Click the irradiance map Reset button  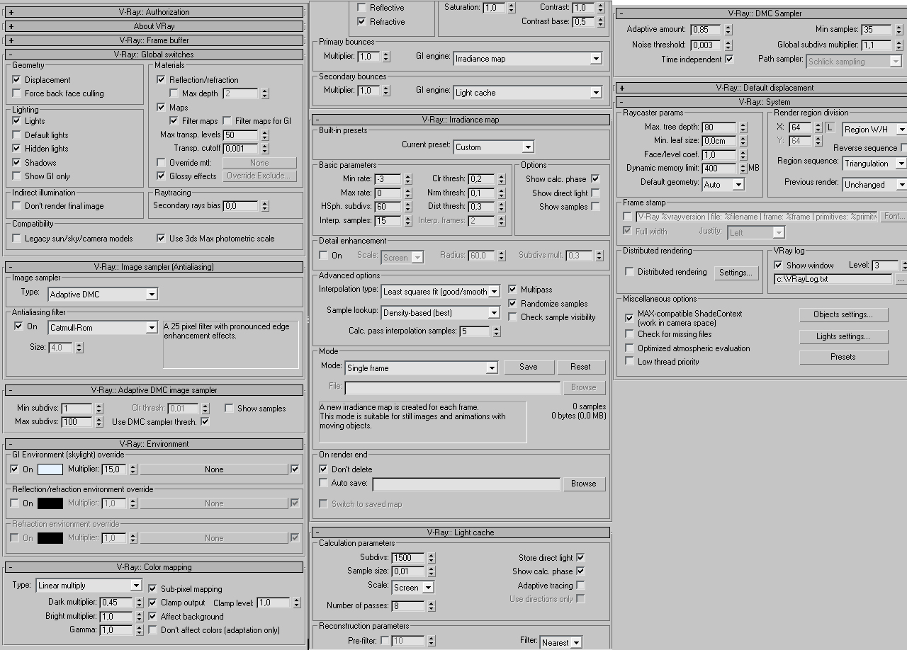[x=580, y=367]
